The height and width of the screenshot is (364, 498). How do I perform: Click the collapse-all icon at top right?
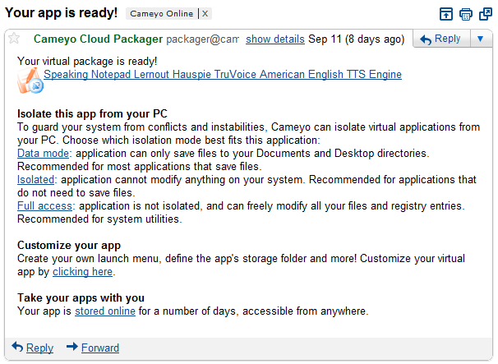point(445,14)
